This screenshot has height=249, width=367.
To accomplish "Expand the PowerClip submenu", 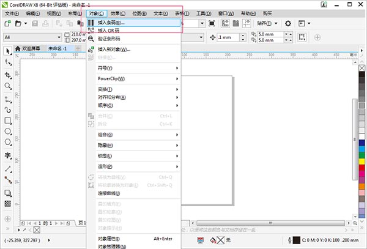I will tap(133, 79).
